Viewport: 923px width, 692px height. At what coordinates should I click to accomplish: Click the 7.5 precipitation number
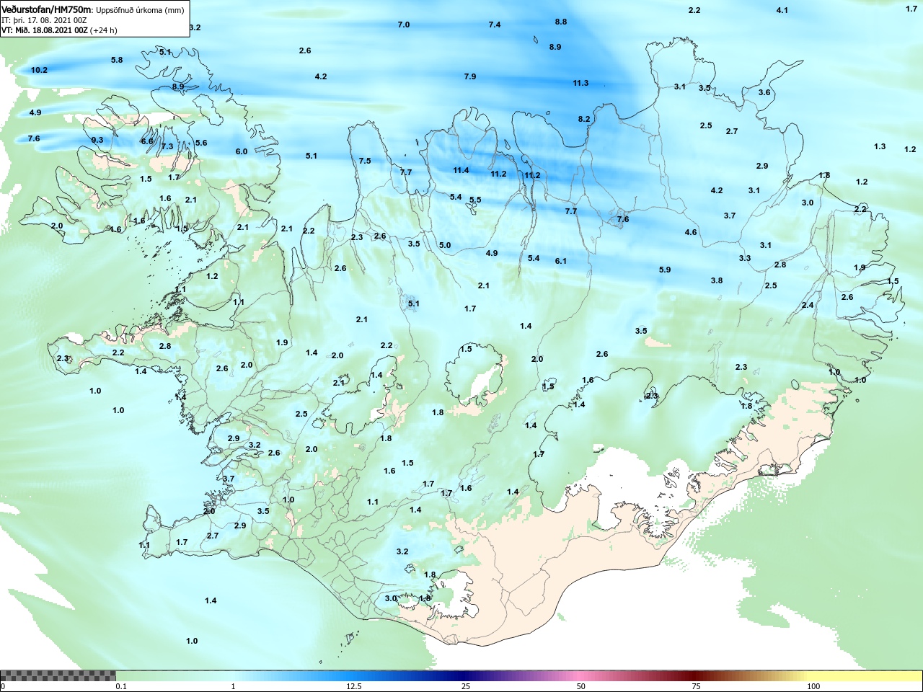pos(365,161)
